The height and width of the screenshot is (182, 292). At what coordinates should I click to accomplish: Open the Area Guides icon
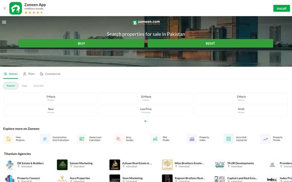[118, 139]
